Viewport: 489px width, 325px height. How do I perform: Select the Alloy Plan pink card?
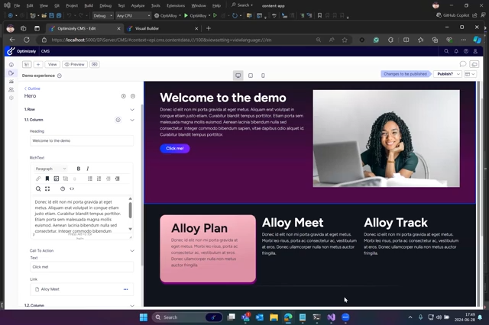[208, 249]
